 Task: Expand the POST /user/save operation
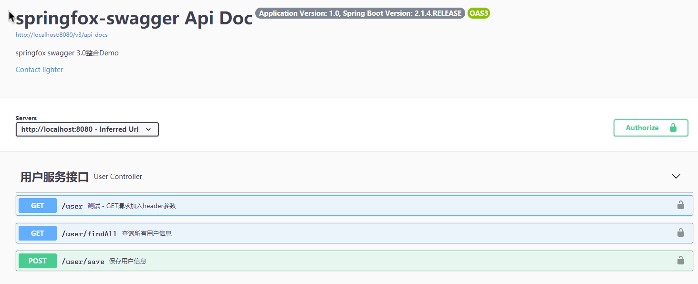tap(354, 261)
